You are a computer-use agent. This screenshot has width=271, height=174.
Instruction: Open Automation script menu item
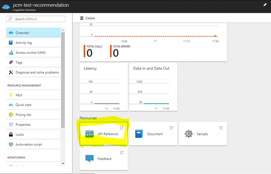coord(34,144)
